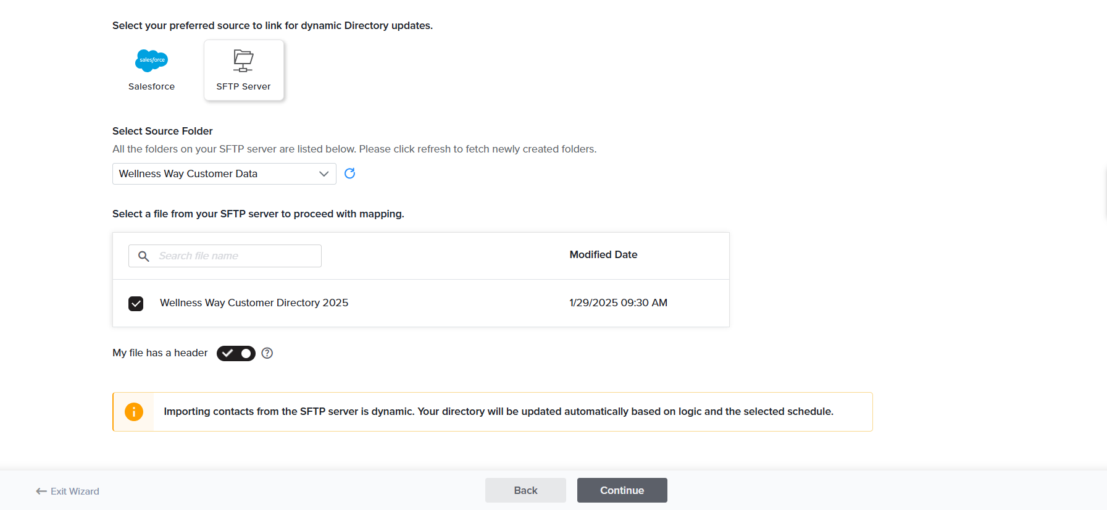Open the header help question mark
Viewport: 1107px width, 510px height.
[267, 353]
